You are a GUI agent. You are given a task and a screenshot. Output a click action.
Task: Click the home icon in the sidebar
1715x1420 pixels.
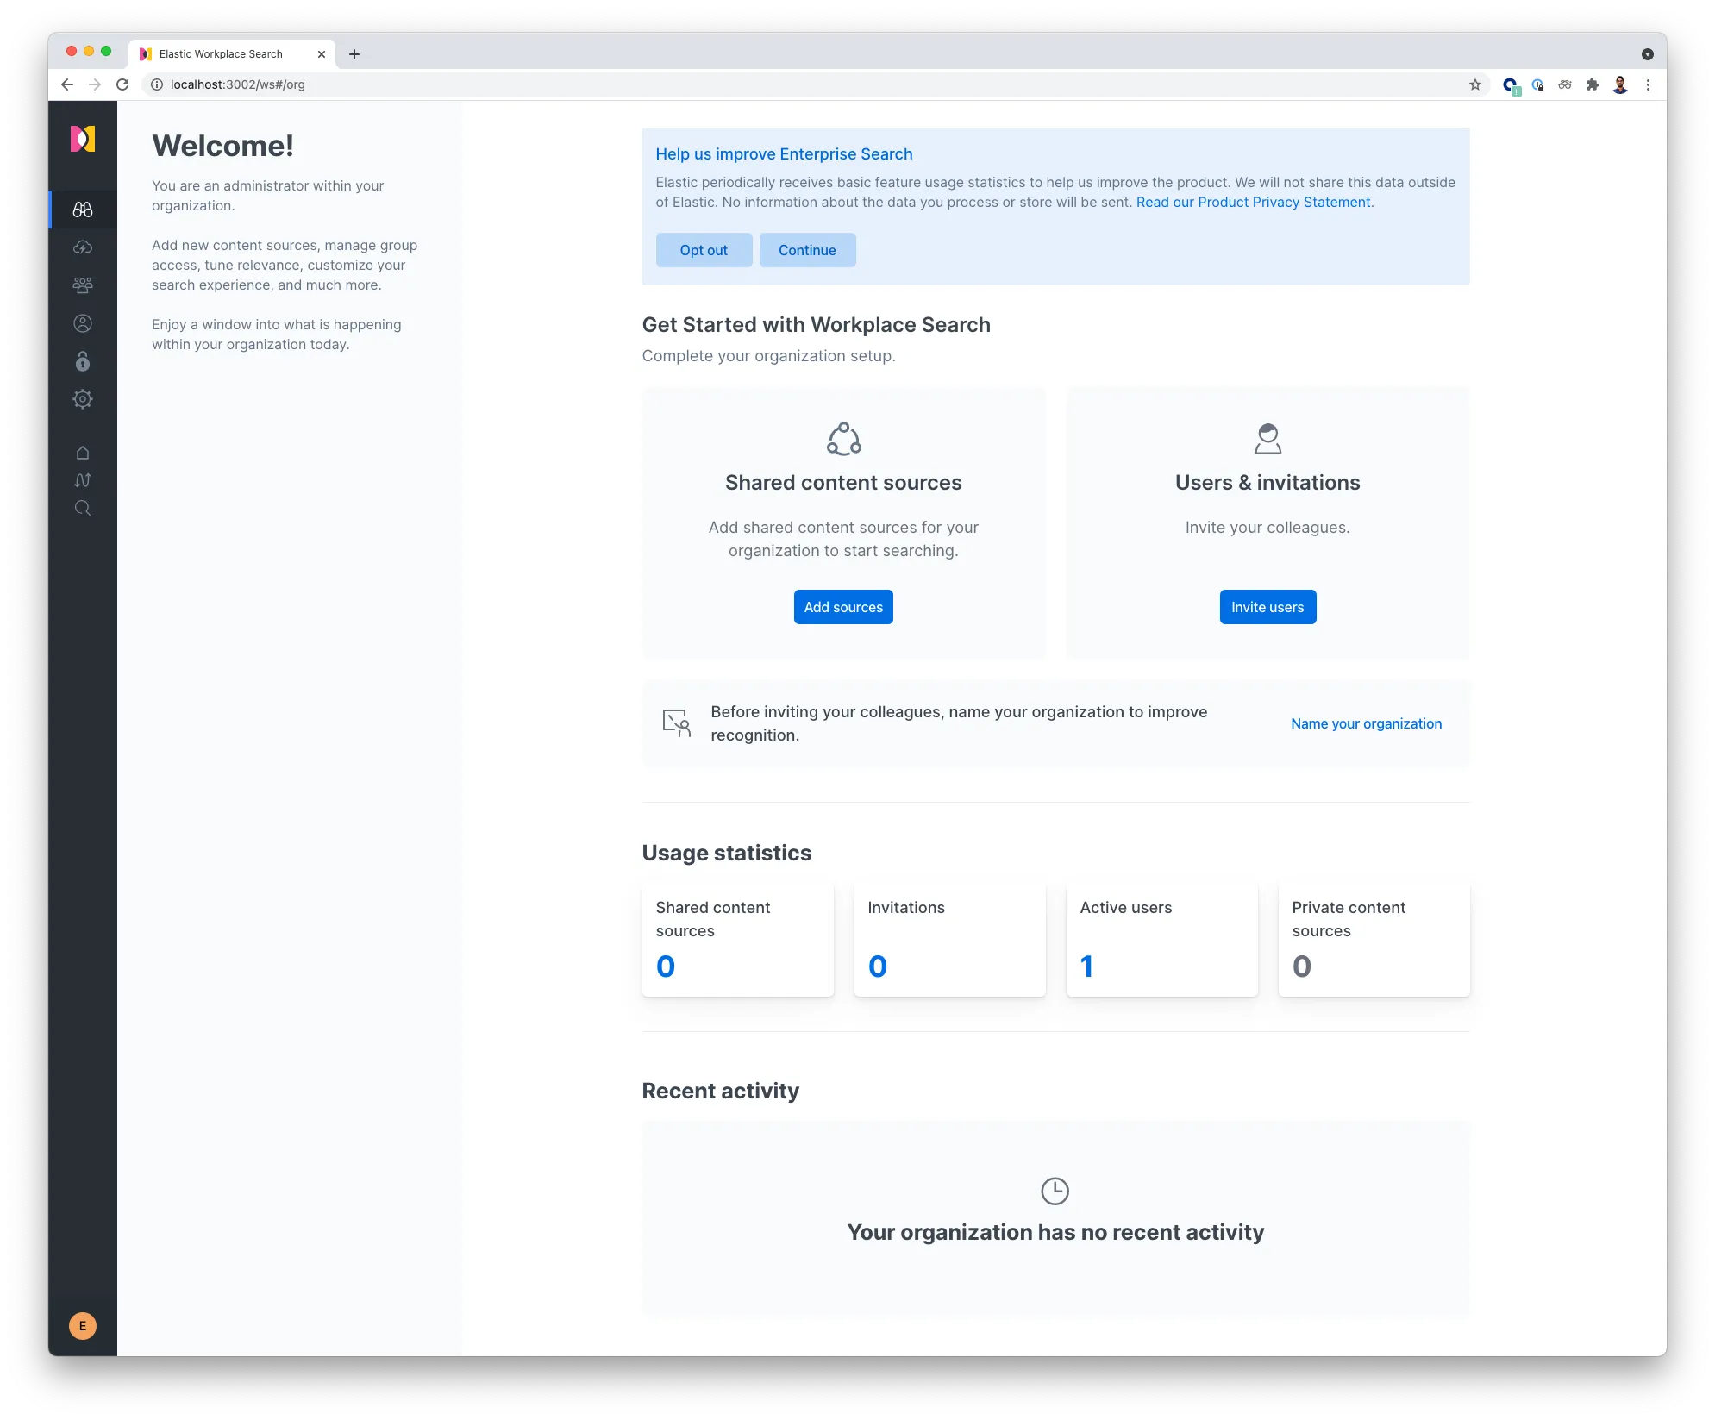pos(83,453)
